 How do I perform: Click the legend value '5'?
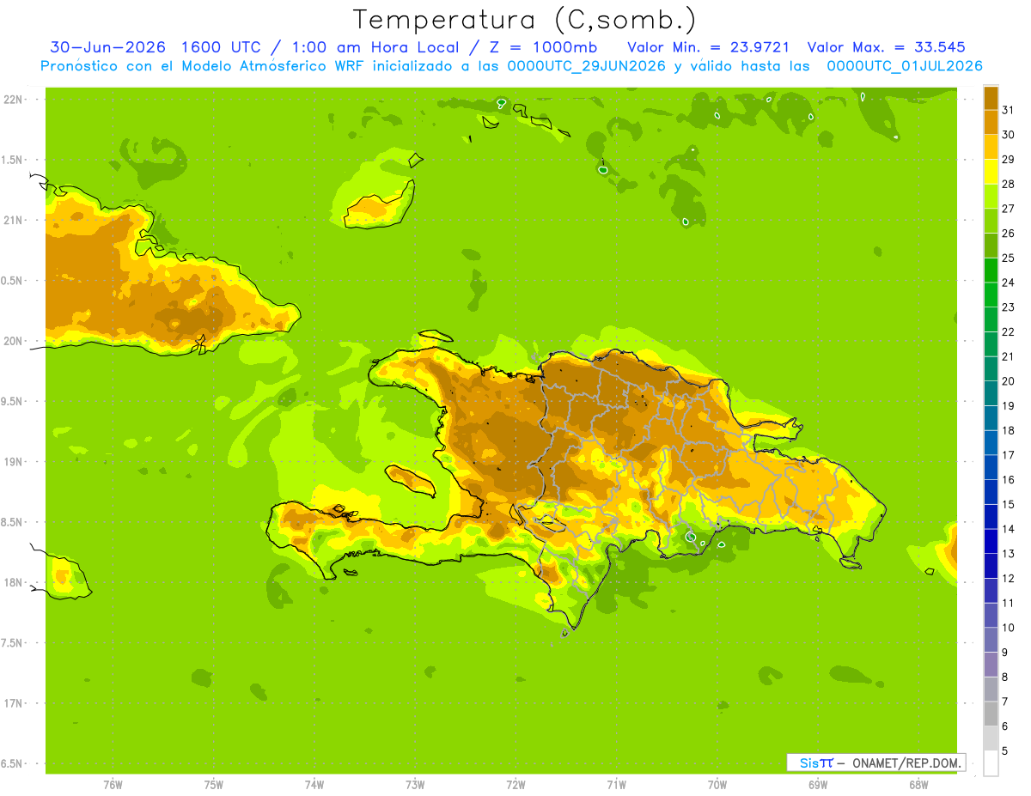[x=1005, y=751]
